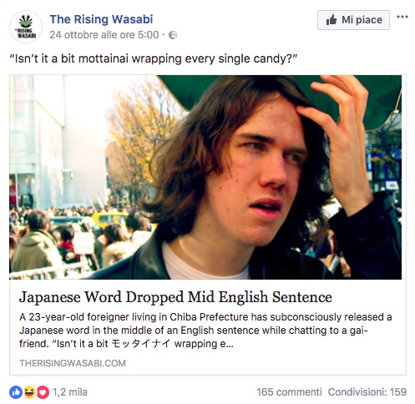Click the thumbs-up icon in Mi piace button
The image size is (415, 404).
point(331,20)
